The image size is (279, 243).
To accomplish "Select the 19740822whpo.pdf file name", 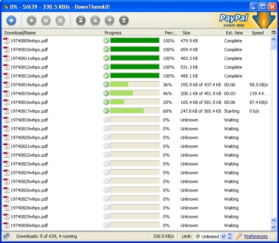I will [29, 155].
